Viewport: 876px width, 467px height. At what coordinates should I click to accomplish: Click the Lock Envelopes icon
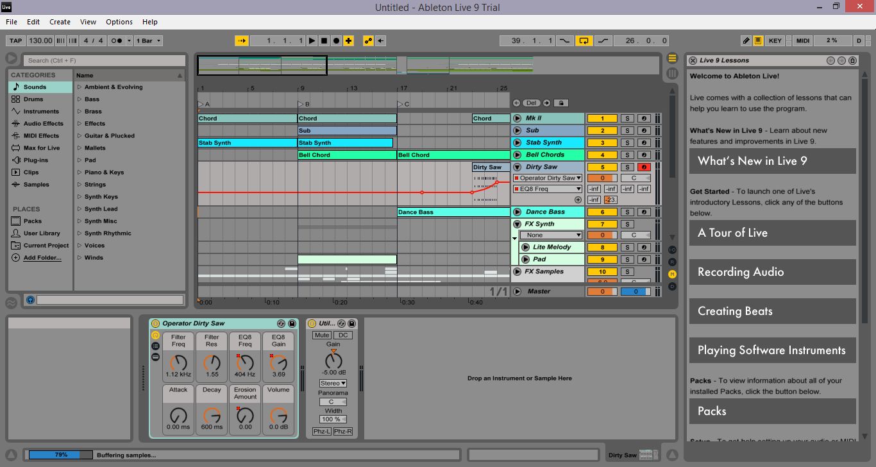click(560, 103)
